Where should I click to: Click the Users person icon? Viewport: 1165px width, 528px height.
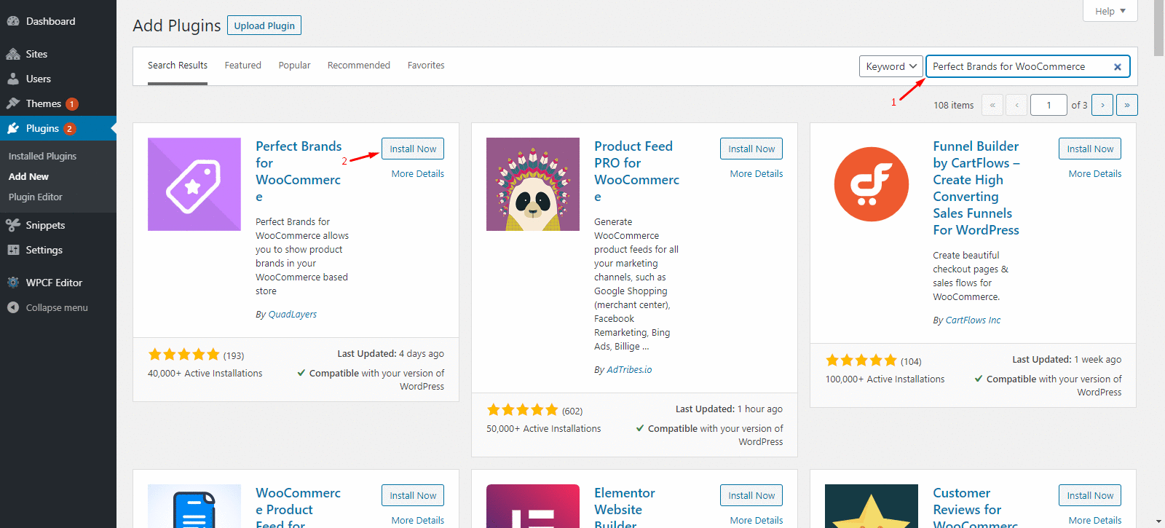(13, 79)
